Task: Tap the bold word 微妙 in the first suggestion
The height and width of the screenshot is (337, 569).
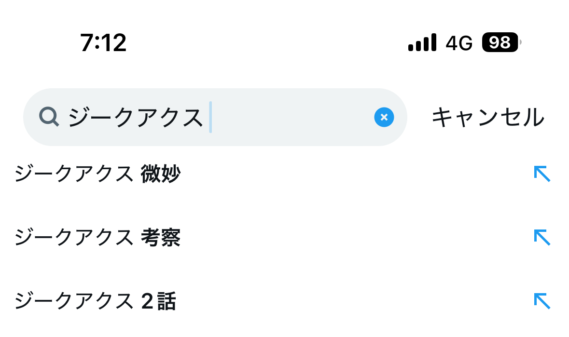Action: tap(160, 174)
